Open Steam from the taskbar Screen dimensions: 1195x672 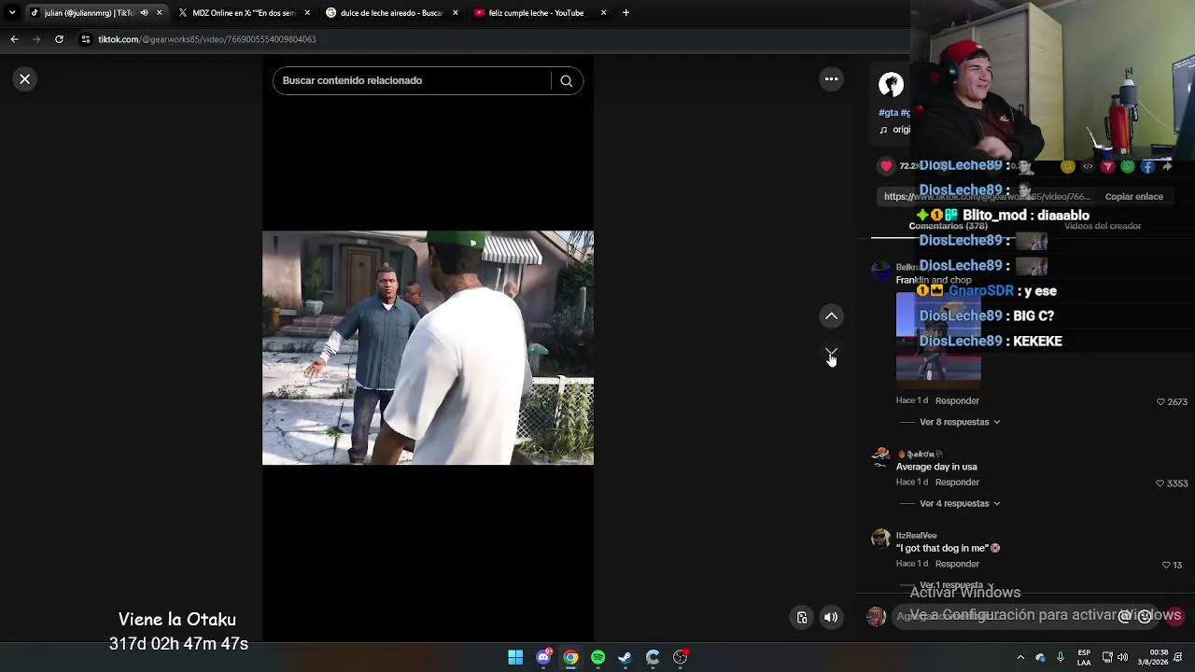coord(625,657)
